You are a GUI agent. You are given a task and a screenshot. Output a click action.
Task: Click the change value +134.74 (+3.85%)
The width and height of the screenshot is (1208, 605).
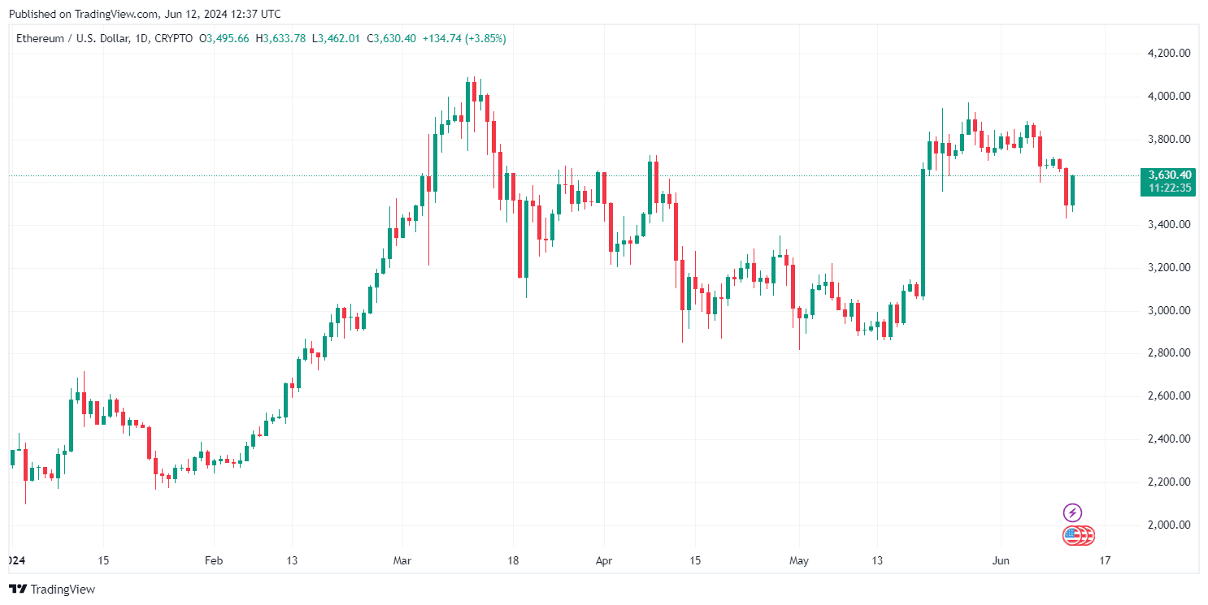[x=464, y=38]
